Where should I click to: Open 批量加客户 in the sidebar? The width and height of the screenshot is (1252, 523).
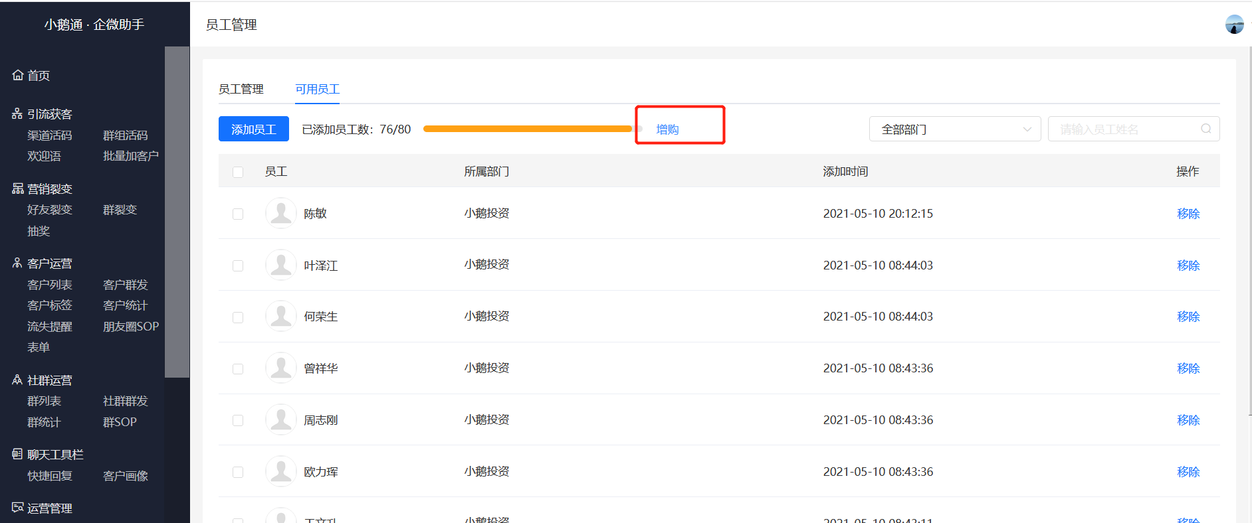coord(131,155)
